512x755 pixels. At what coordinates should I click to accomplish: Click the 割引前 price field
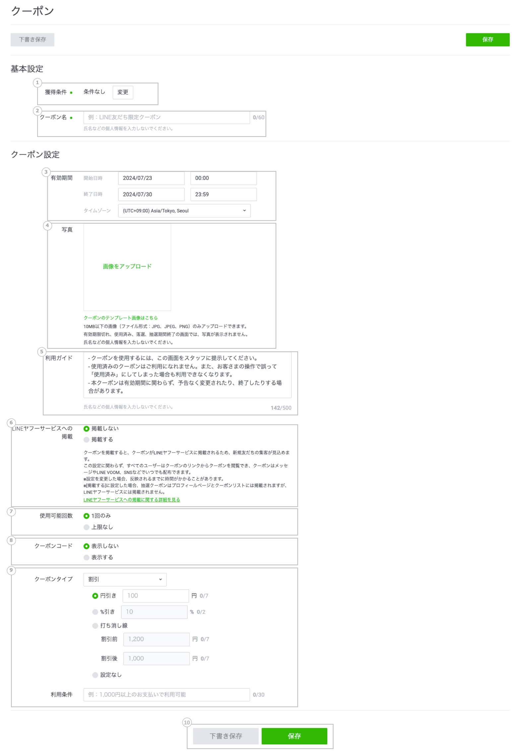[x=157, y=639]
